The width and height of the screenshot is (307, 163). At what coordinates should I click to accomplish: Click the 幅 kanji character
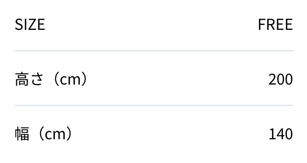(22, 134)
